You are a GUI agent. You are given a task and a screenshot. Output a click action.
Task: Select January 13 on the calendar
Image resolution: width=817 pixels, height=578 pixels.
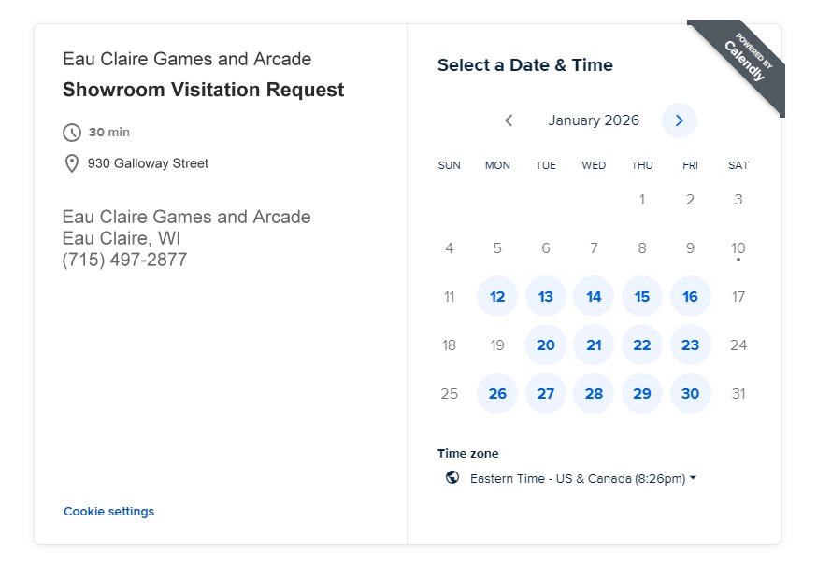pyautogui.click(x=546, y=296)
